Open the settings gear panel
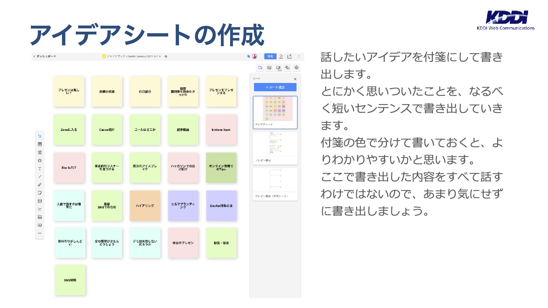 pos(297,68)
